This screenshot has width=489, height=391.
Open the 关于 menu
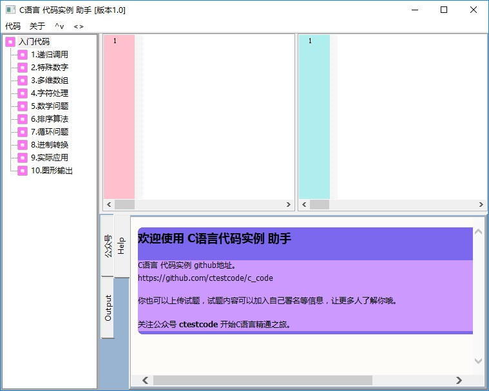pyautogui.click(x=37, y=26)
